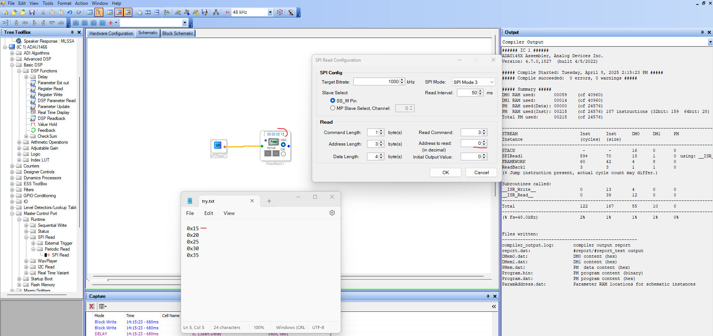The width and height of the screenshot is (713, 336).
Task: Click the Save floppy disk icon
Action: pyautogui.click(x=32, y=12)
